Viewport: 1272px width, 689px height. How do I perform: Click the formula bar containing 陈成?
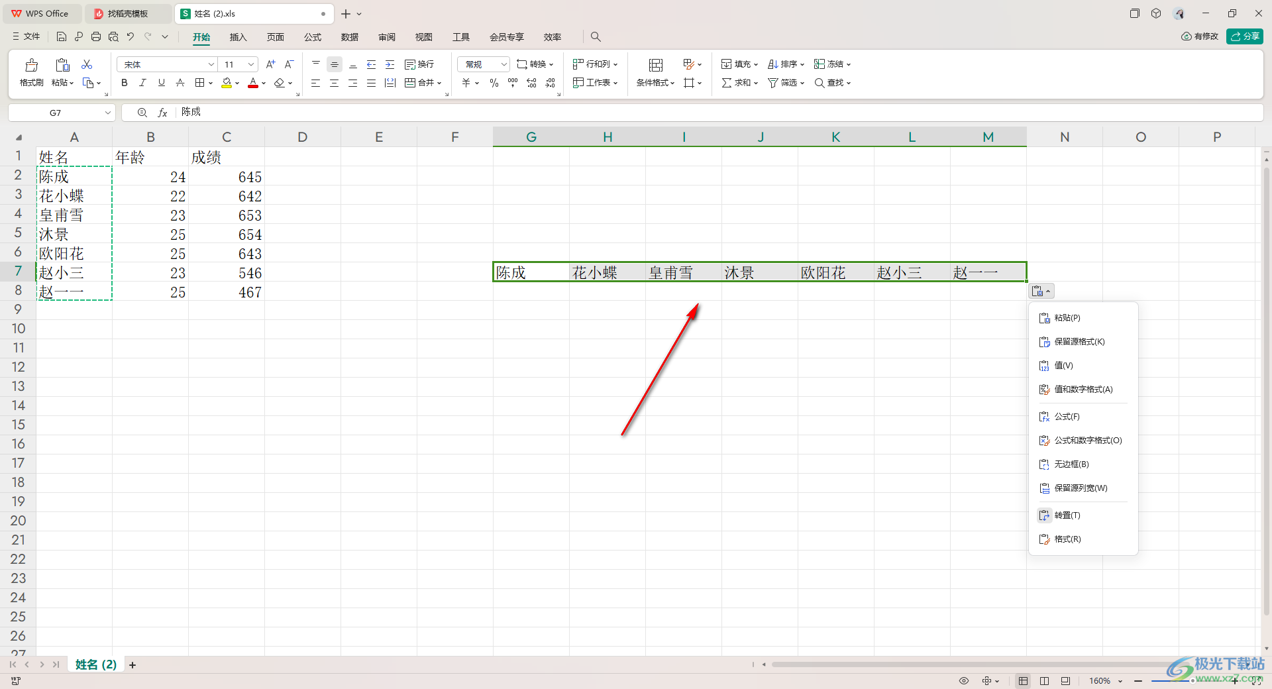click(x=719, y=113)
